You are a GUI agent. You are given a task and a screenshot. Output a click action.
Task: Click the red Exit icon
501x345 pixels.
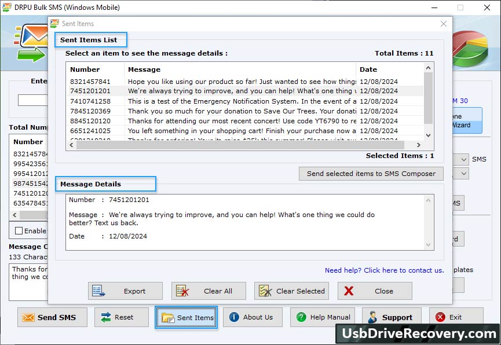(440, 317)
